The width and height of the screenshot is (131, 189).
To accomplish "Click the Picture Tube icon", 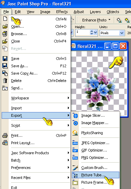I will (x=76, y=175).
